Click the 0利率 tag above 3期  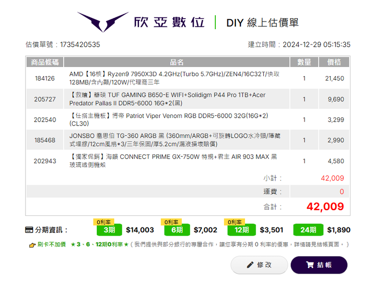coord(104,222)
